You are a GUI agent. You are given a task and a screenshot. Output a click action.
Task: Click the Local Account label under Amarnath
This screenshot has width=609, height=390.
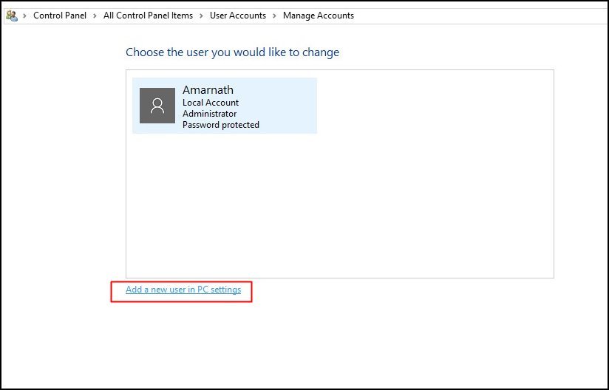pyautogui.click(x=211, y=103)
